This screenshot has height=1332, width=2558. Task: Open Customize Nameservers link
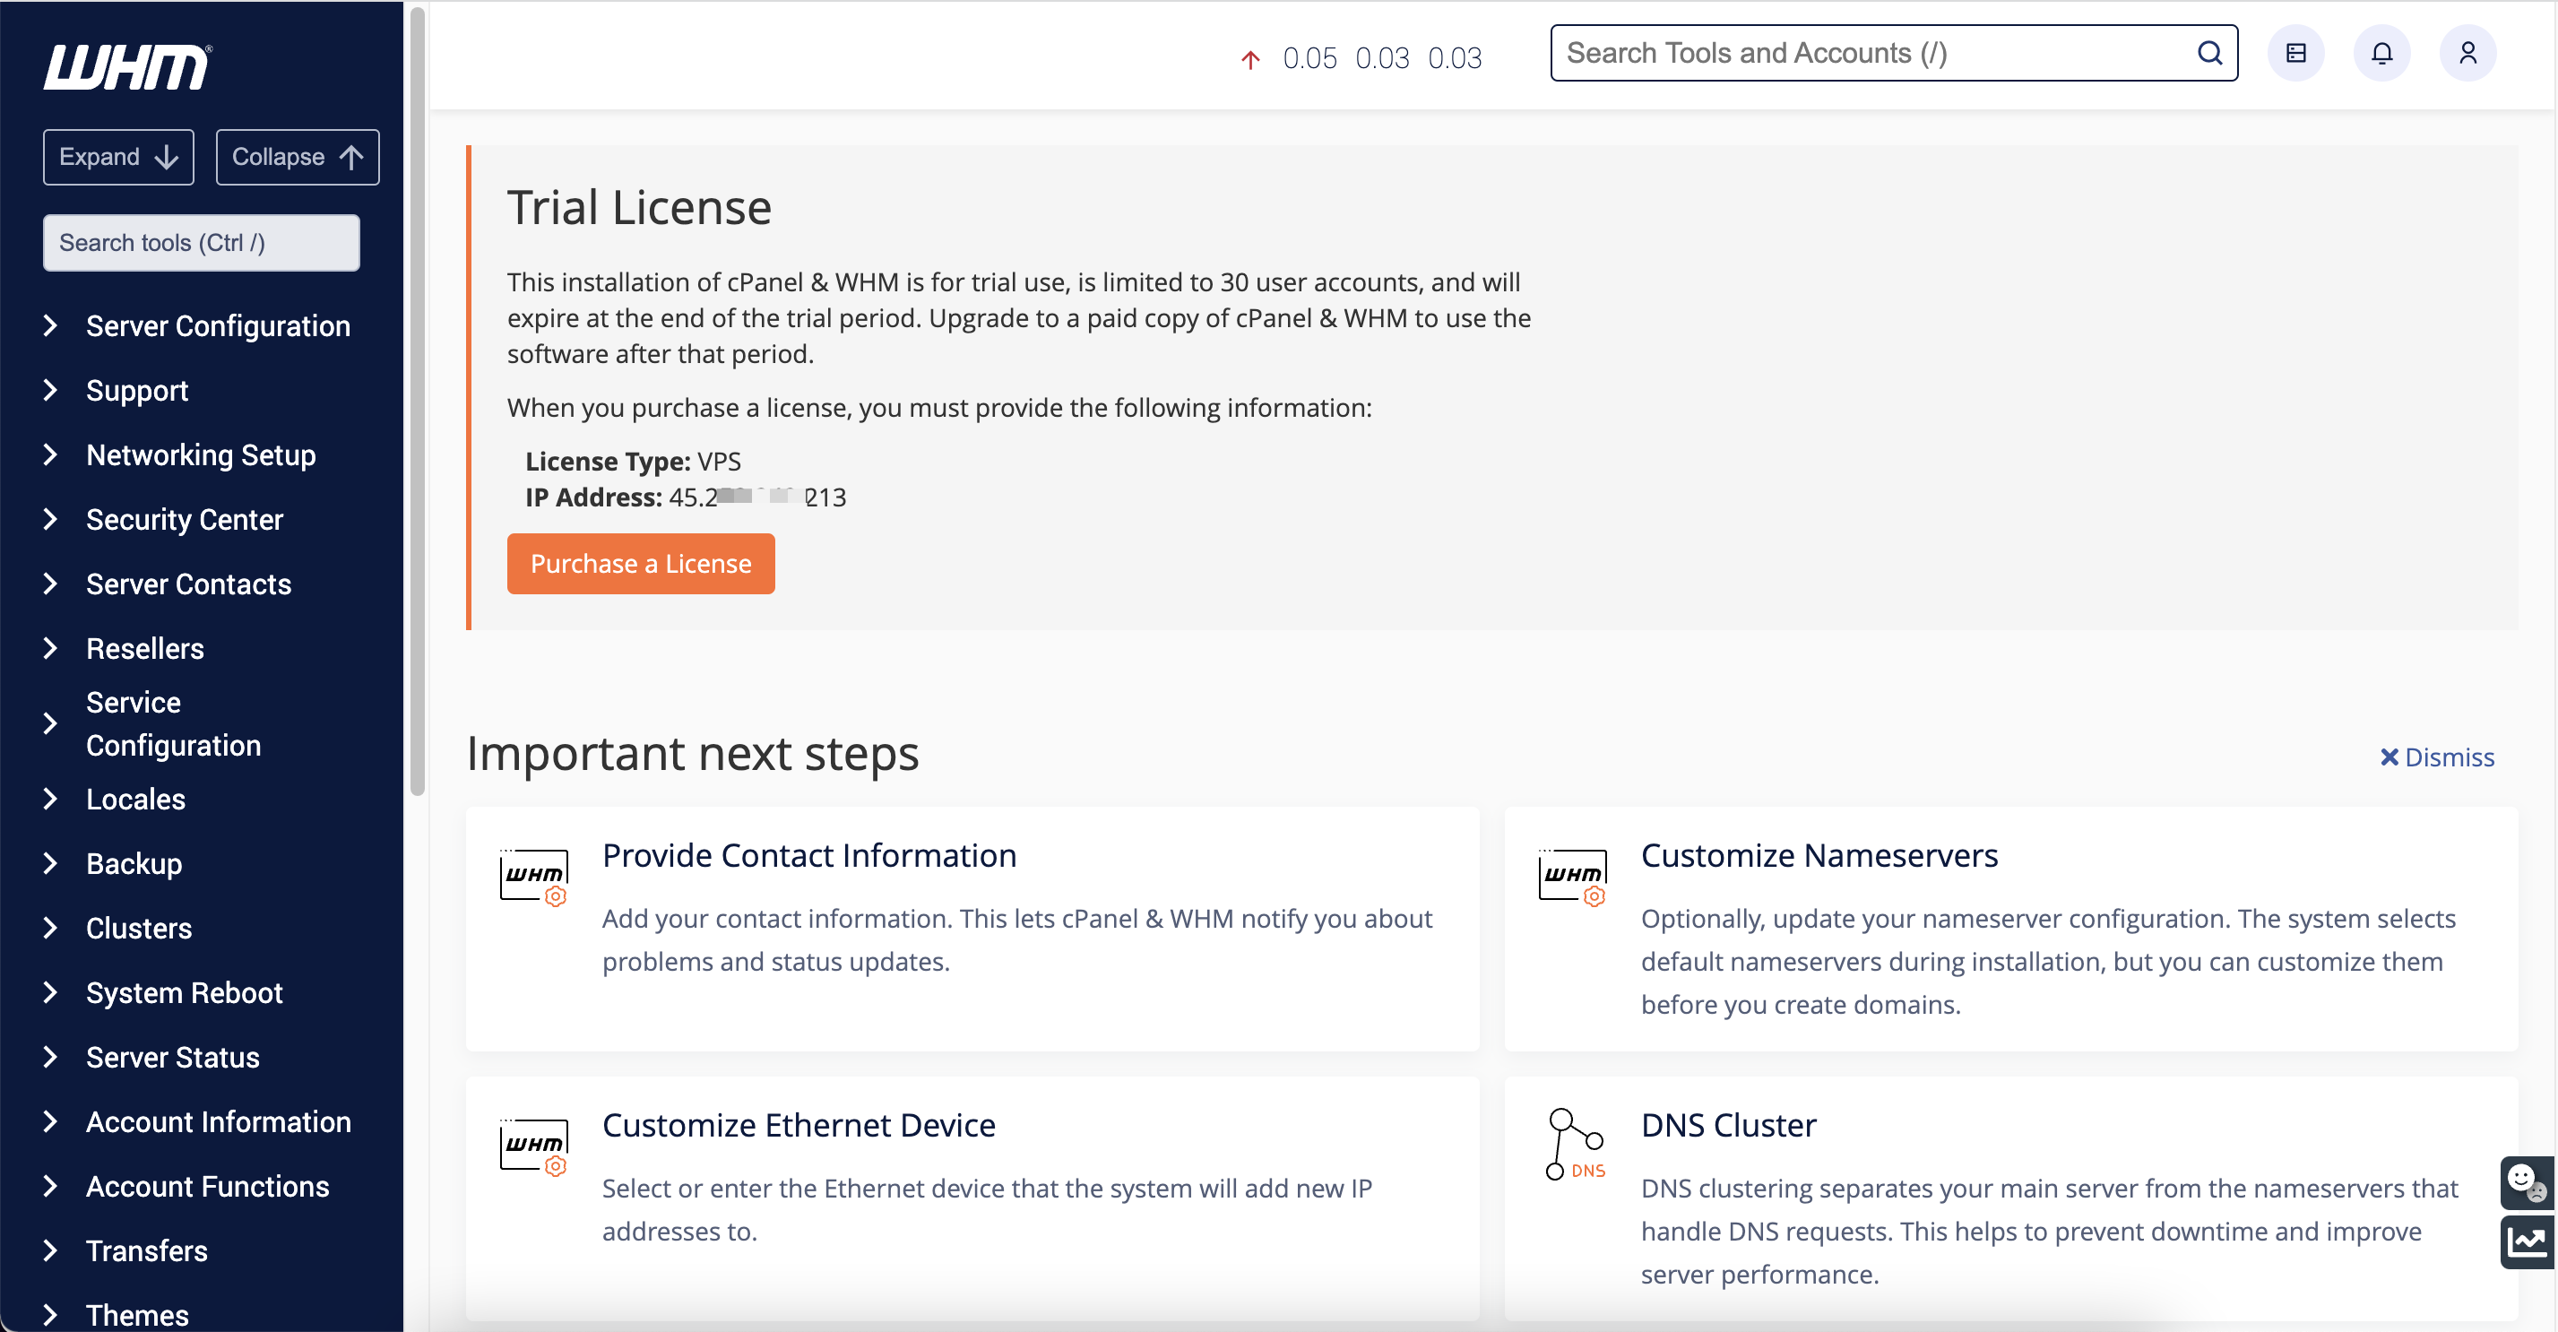[1819, 855]
